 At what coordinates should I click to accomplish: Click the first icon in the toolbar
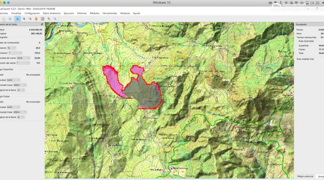pos(4,19)
